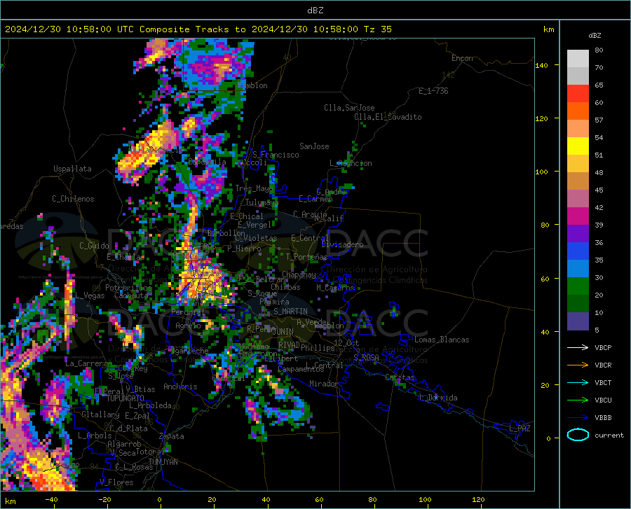Viewport: 631px width, 509px height.
Task: Select the 36 dBZ blue swatch
Action: point(578,251)
